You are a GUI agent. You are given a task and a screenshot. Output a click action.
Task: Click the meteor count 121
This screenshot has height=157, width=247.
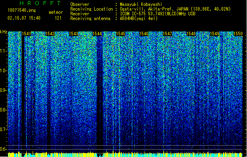point(58,18)
